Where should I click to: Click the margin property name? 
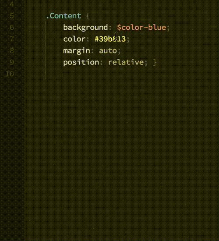pyautogui.click(x=77, y=51)
